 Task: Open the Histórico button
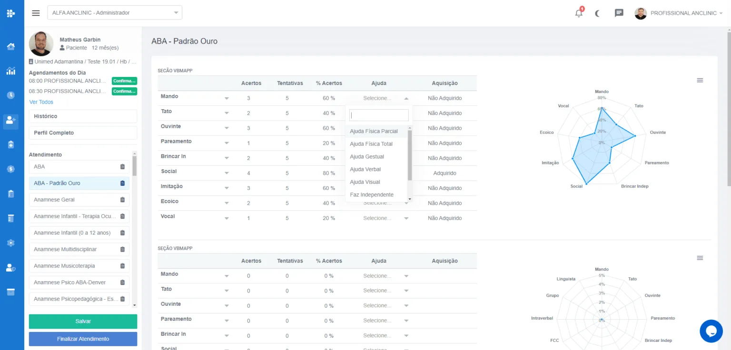point(83,116)
